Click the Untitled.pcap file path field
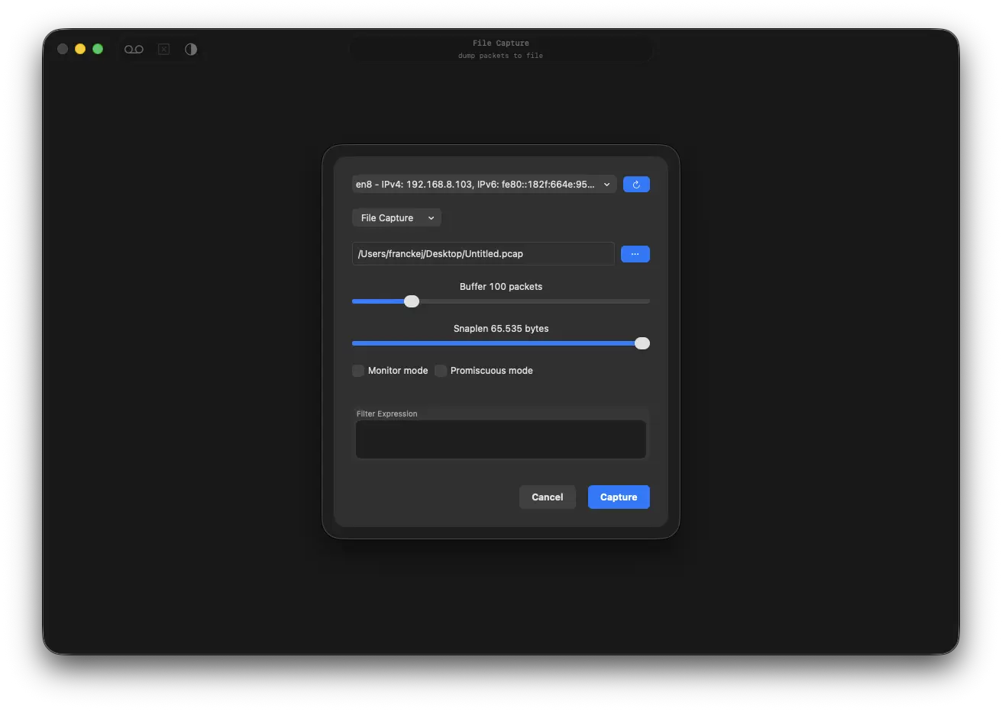The height and width of the screenshot is (711, 1002). coord(483,254)
